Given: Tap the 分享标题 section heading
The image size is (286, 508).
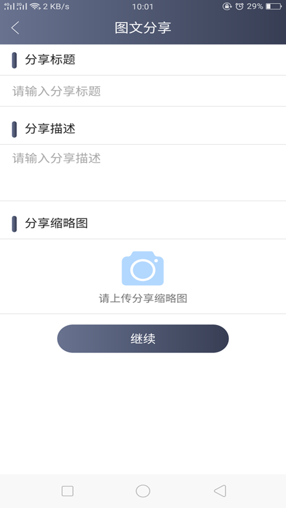Looking at the screenshot, I should pos(50,60).
